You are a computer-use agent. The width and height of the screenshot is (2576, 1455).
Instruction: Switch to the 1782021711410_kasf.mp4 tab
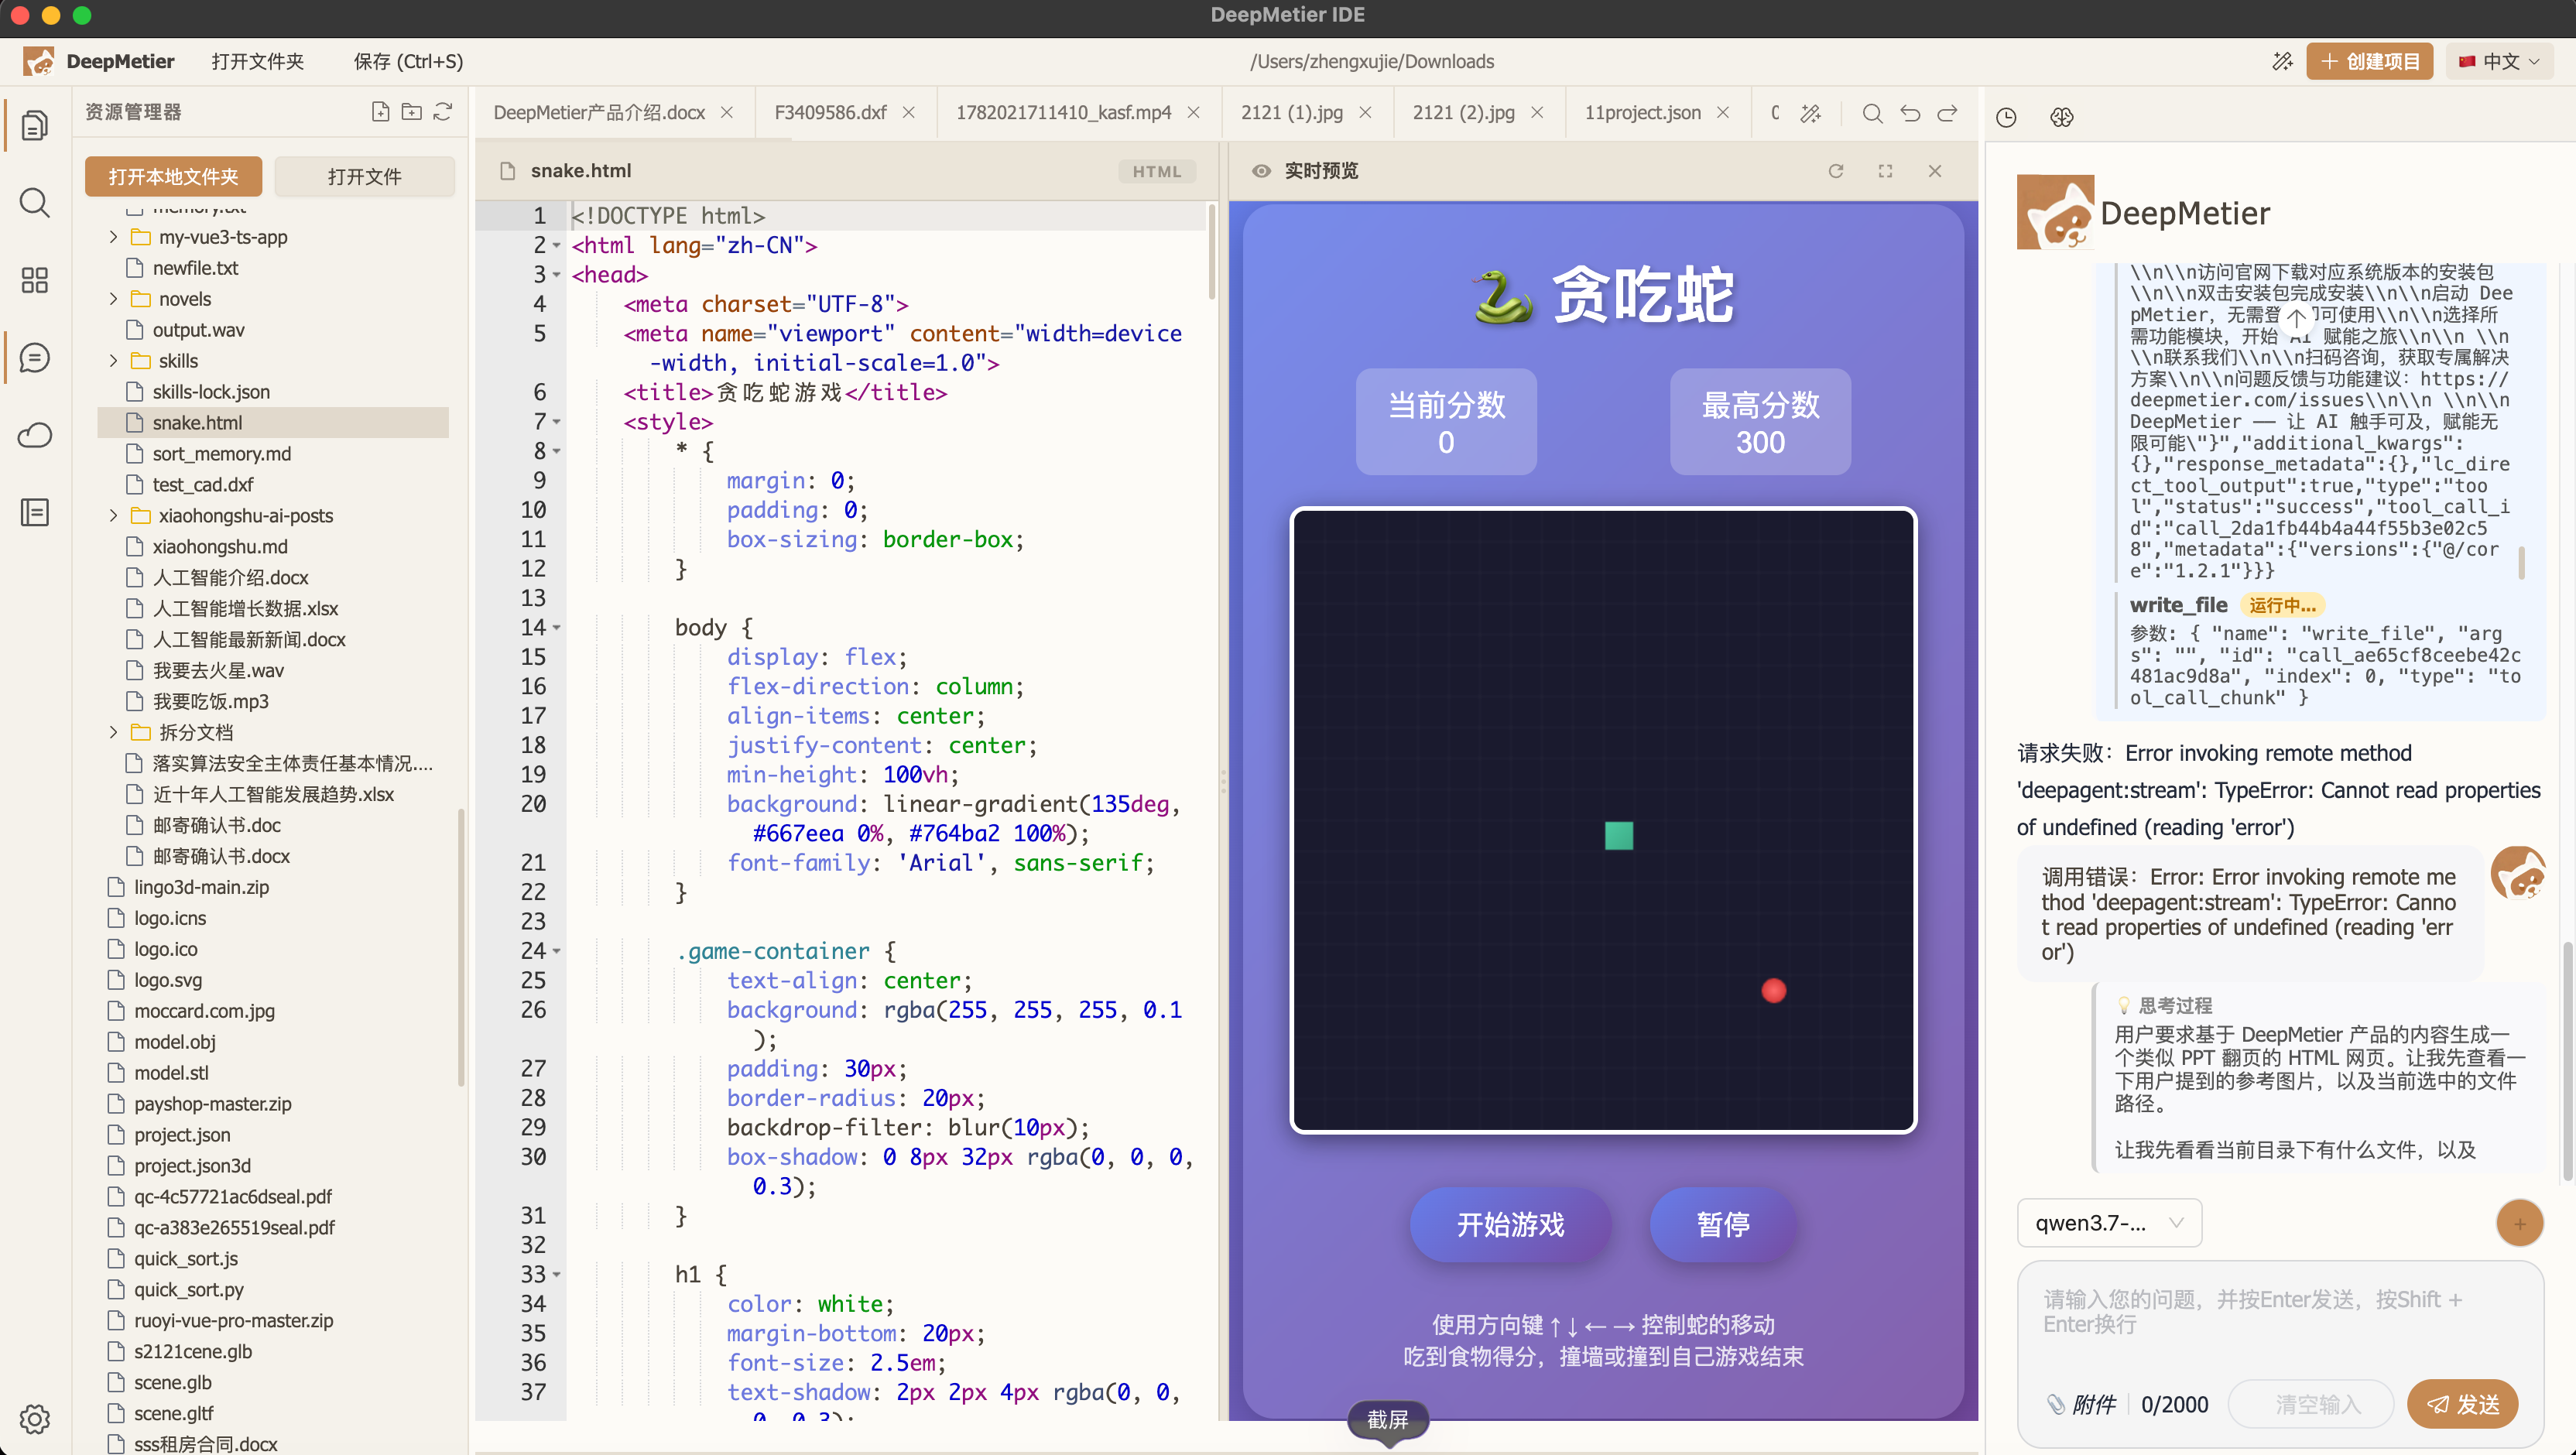[x=1063, y=112]
